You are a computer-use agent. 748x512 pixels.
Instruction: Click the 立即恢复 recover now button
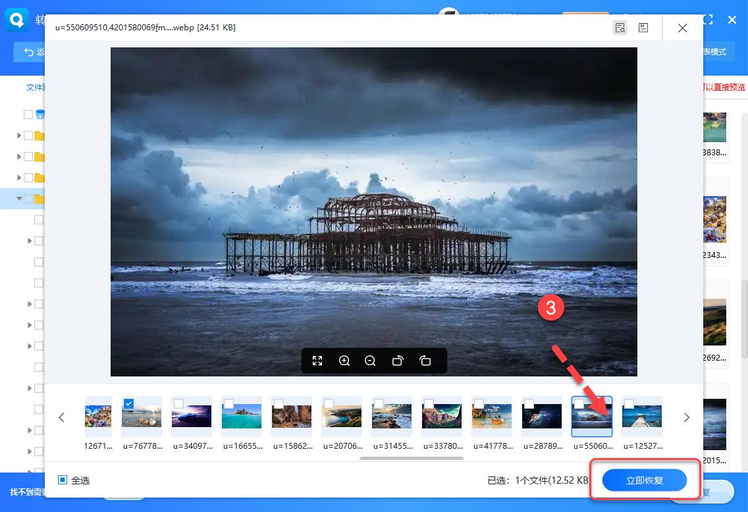pyautogui.click(x=645, y=480)
